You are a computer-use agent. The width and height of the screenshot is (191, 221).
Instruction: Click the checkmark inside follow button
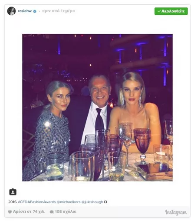point(159,11)
